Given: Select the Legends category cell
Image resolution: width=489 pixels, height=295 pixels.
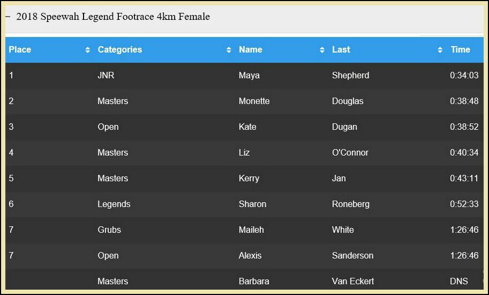Looking at the screenshot, I should pos(114,204).
